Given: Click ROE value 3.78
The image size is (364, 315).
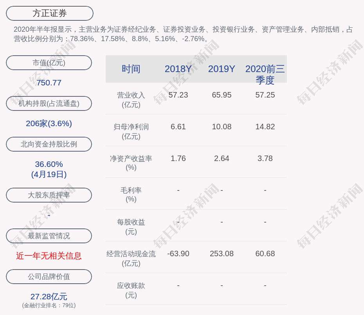Looking at the screenshot, I should [265, 158].
